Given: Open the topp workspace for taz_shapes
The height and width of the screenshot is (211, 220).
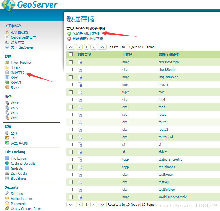Looking at the screenshot, I should tap(125, 167).
